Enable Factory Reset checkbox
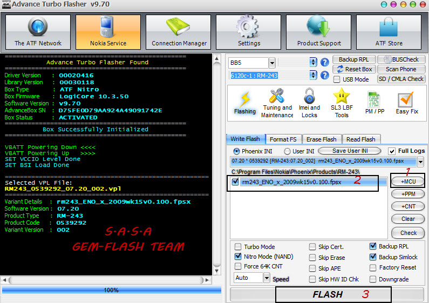This screenshot has width=429, height=303. pos(373,267)
